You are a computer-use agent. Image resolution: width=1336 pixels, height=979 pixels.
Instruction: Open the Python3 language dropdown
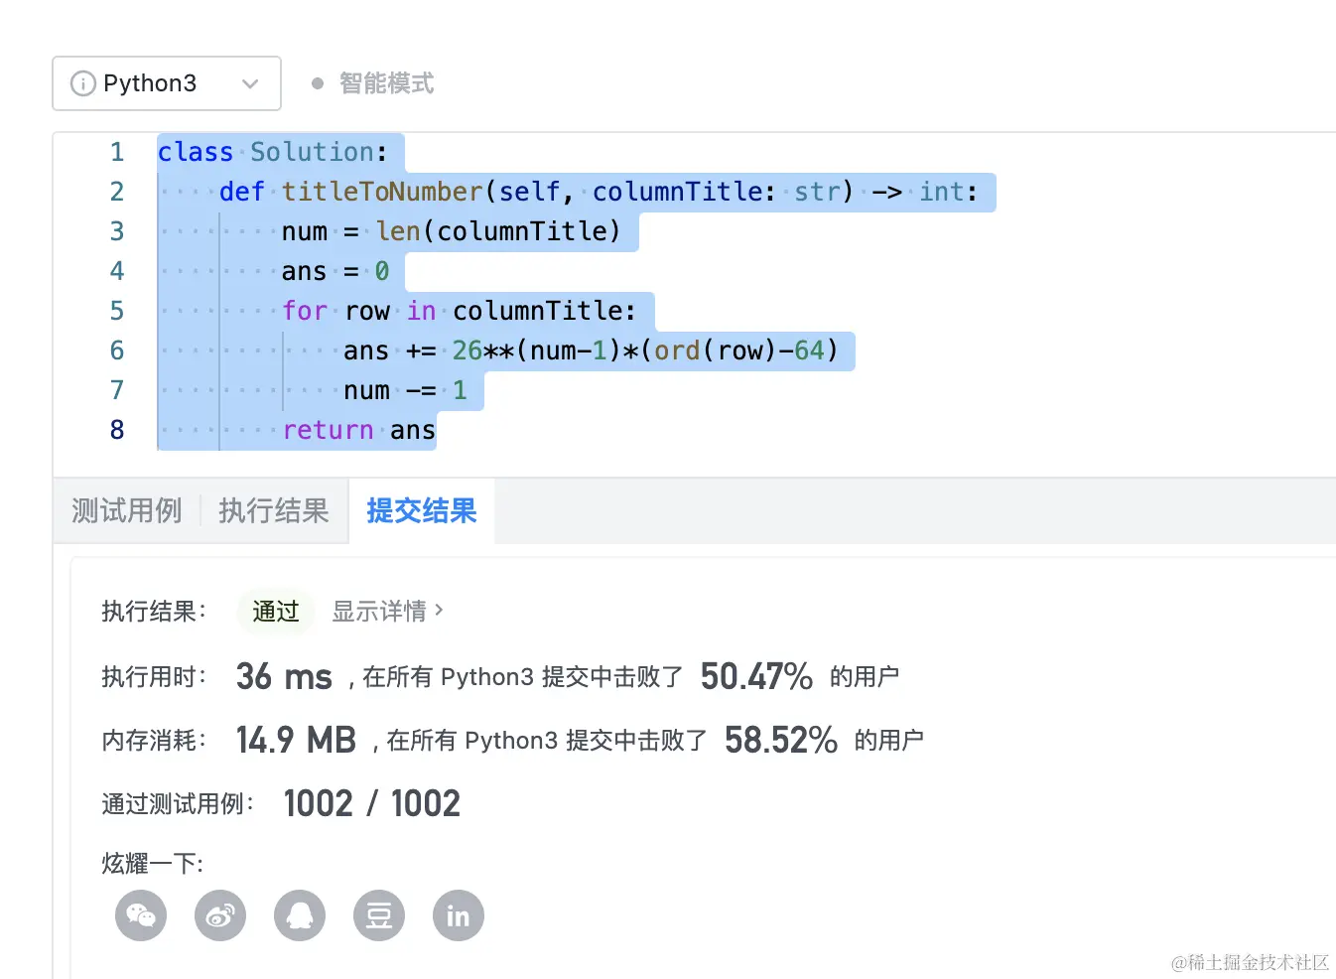click(x=167, y=83)
